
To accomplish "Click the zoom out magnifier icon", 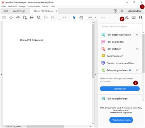I will pyautogui.click(x=39, y=17).
